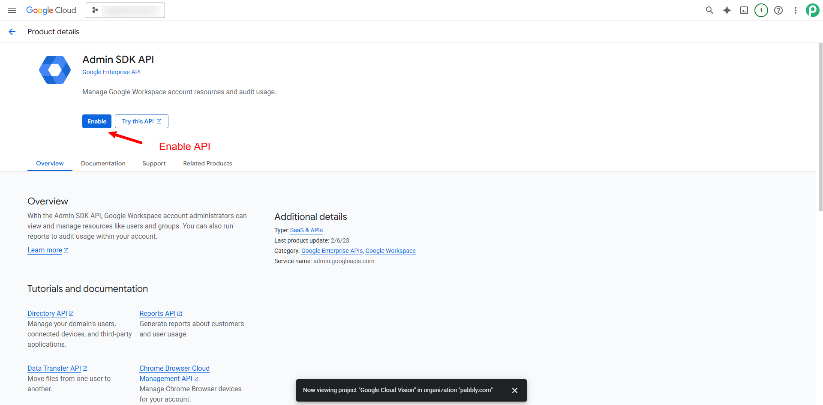Activate the Cloud Shell terminal icon
823x405 pixels.
point(744,10)
